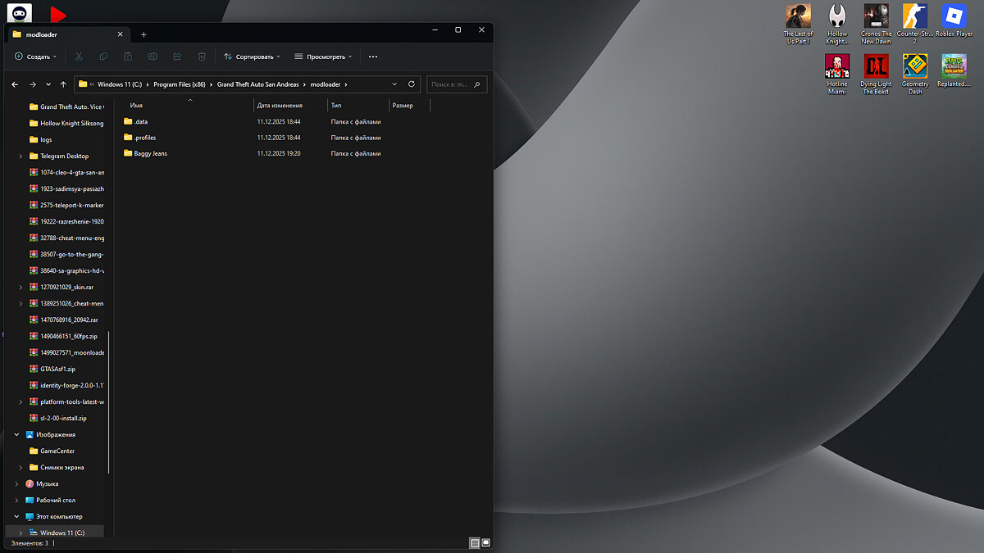Click the Создать new item button

pyautogui.click(x=36, y=57)
